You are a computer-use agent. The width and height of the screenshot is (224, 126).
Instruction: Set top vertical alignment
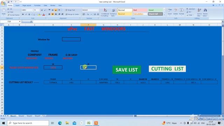click(49, 10)
